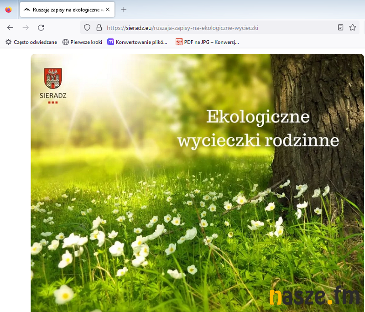This screenshot has height=312, width=365.
Task: Focus the sieradz.eu address bar
Action: click(205, 27)
